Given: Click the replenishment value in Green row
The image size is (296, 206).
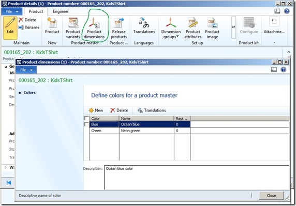Looking at the screenshot, I should [x=182, y=131].
